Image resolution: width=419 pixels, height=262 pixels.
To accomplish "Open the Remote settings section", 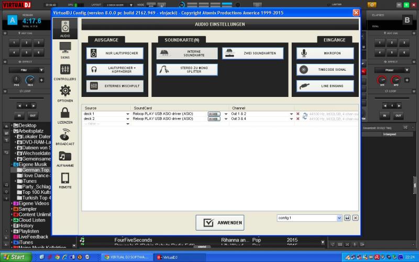I will [x=65, y=180].
